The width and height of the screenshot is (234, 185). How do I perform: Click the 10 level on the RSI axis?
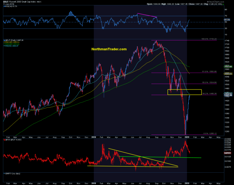point(226,35)
